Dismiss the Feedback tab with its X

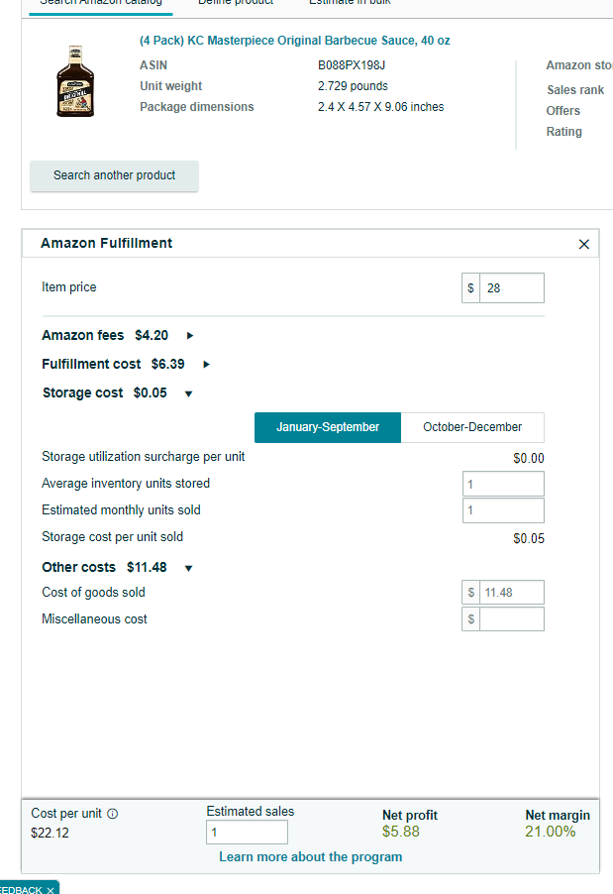tap(51, 890)
